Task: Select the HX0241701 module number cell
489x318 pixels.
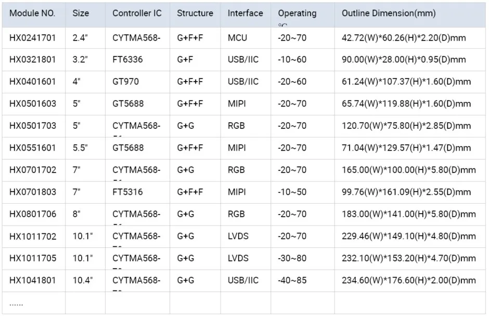Action: tap(32, 37)
